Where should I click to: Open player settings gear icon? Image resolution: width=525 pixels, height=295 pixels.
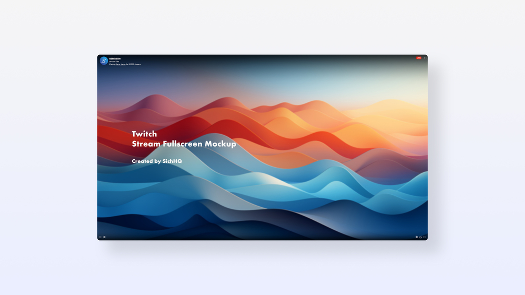[x=417, y=237]
